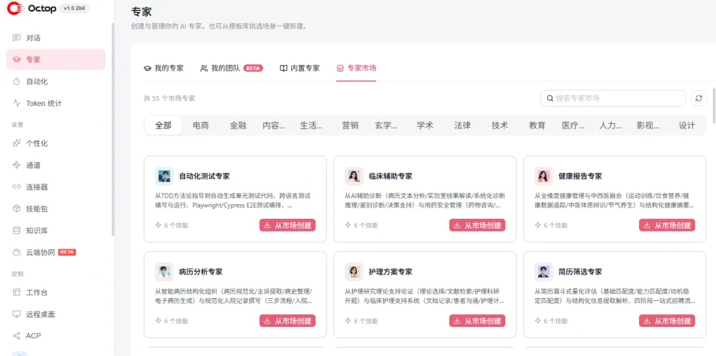This screenshot has height=356, width=716.
Task: Click the 云端协同 cloud icon
Action: coord(17,253)
